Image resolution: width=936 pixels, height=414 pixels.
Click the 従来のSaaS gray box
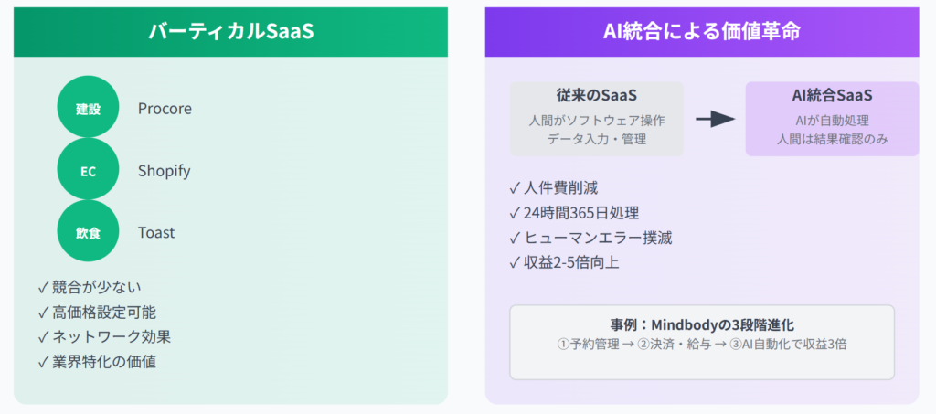coord(596,119)
